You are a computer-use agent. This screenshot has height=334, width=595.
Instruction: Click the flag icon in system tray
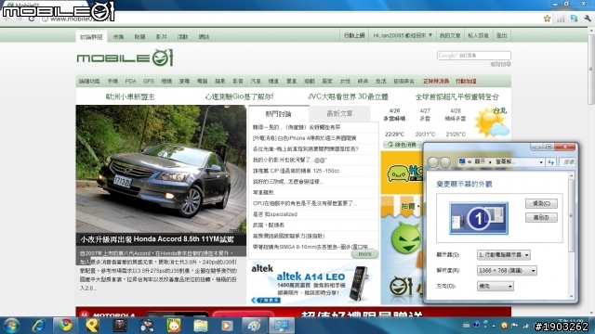[x=514, y=325]
